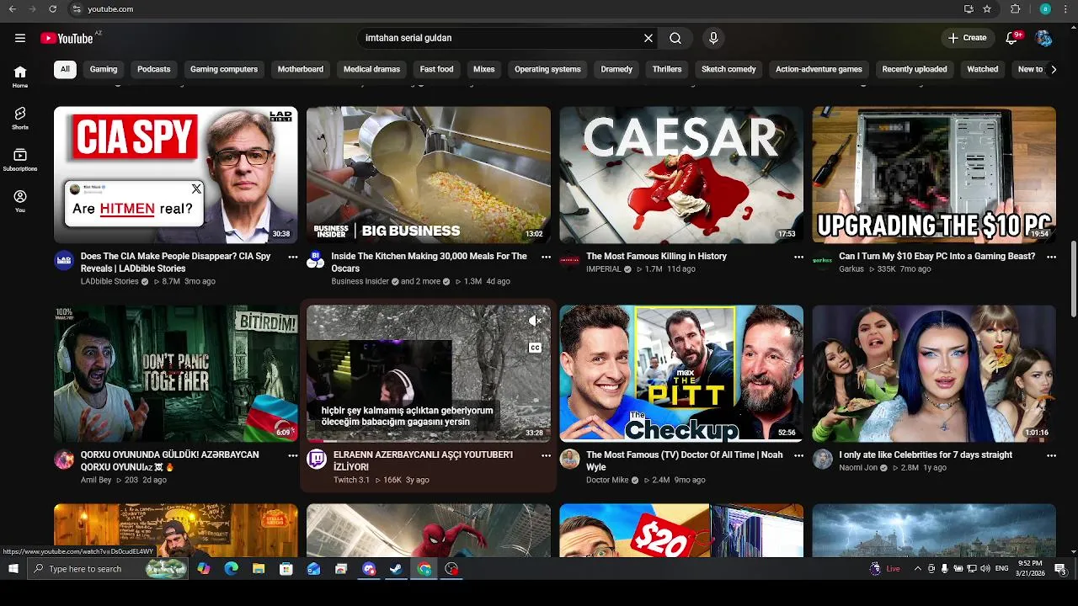
Task: Select the Podcasts filter chip
Action: click(154, 69)
